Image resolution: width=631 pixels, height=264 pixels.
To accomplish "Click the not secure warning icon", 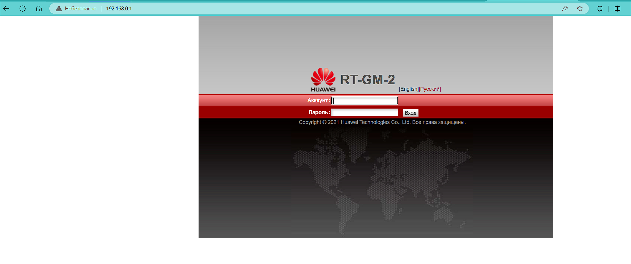I will tap(59, 9).
